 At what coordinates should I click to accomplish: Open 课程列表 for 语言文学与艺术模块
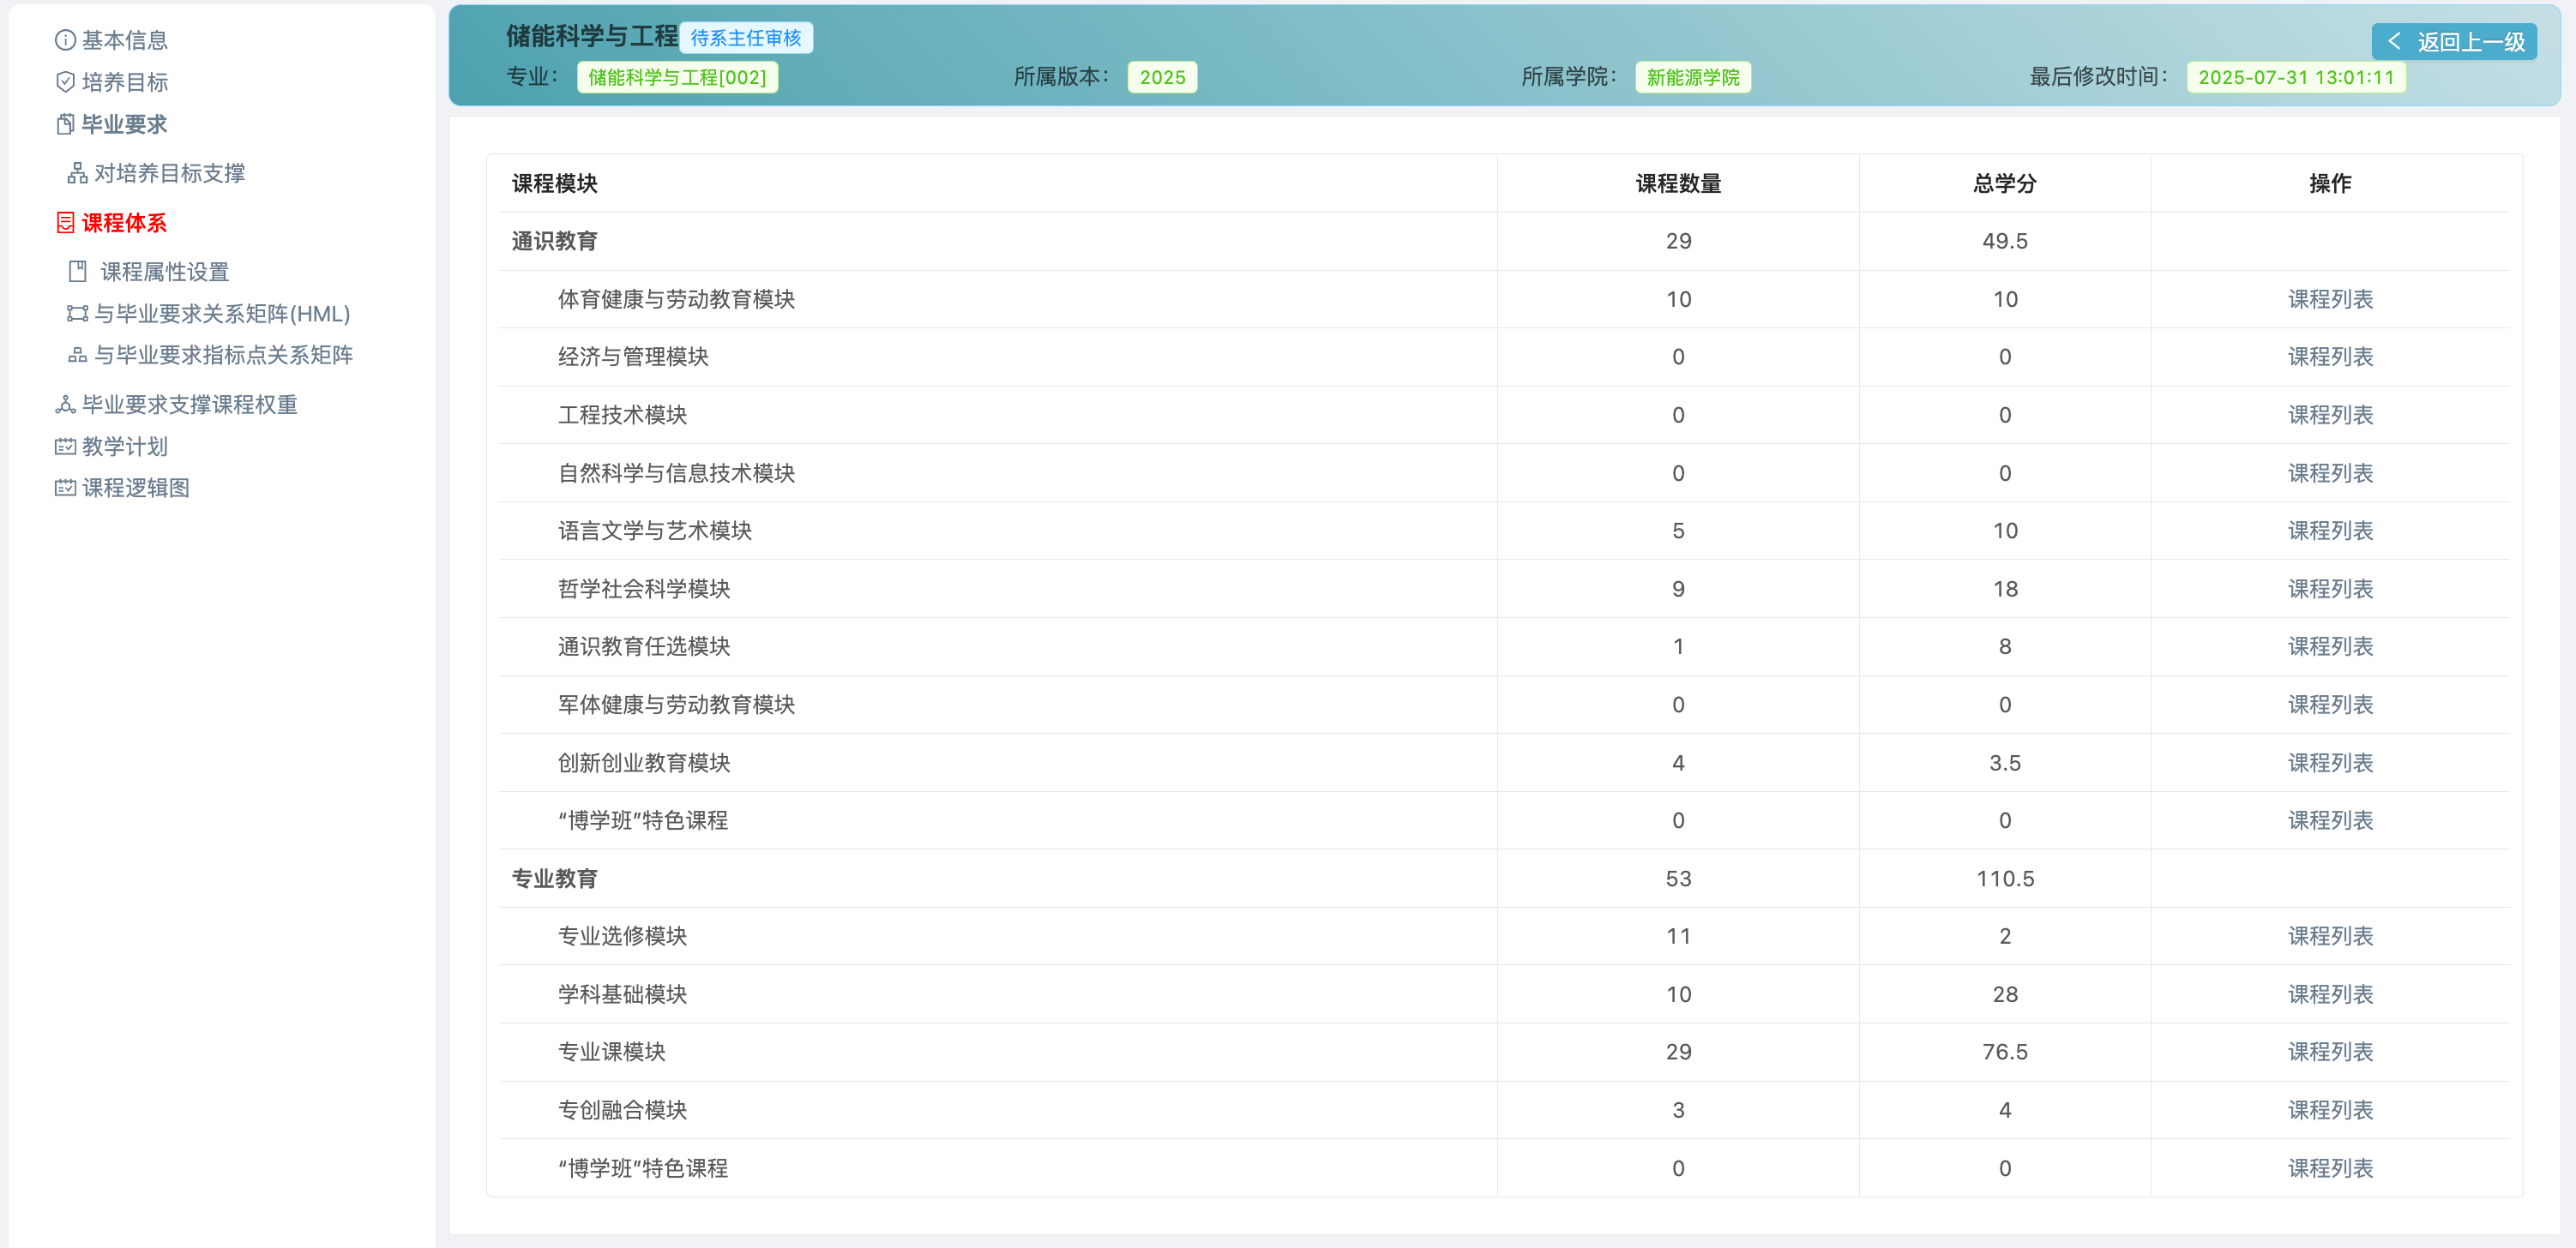coord(2330,531)
